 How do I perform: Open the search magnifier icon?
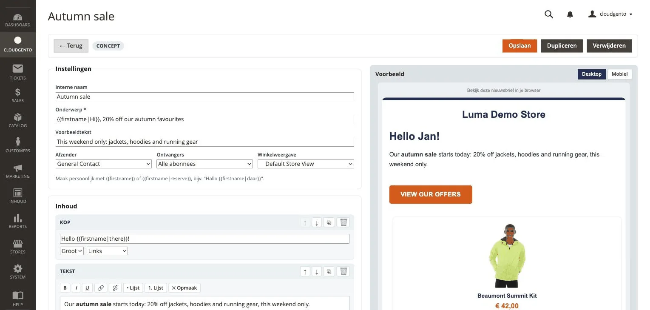click(x=548, y=14)
